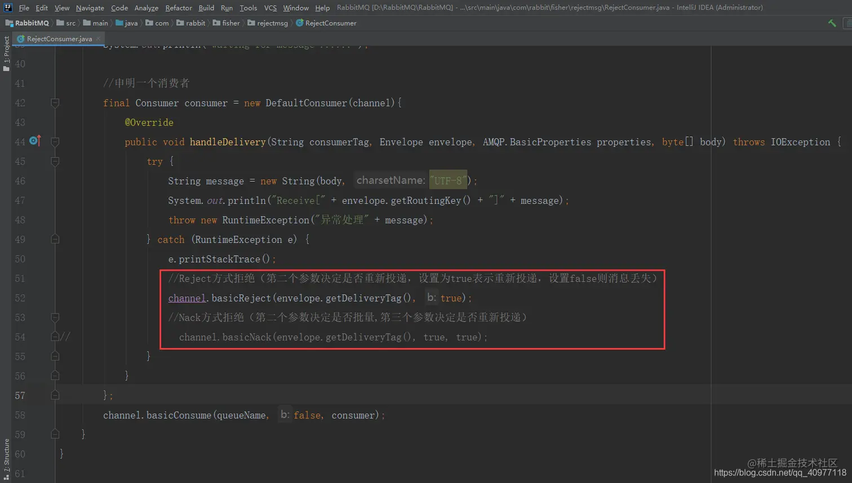Toggle the comment fold marker at line 53
The width and height of the screenshot is (852, 483).
(55, 317)
